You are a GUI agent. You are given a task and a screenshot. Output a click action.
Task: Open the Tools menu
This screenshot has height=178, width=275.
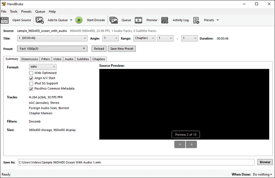[14, 12]
